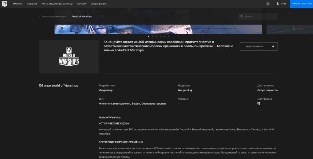Click into the Поиск search field
The height and width of the screenshot is (159, 313).
(x=260, y=17)
